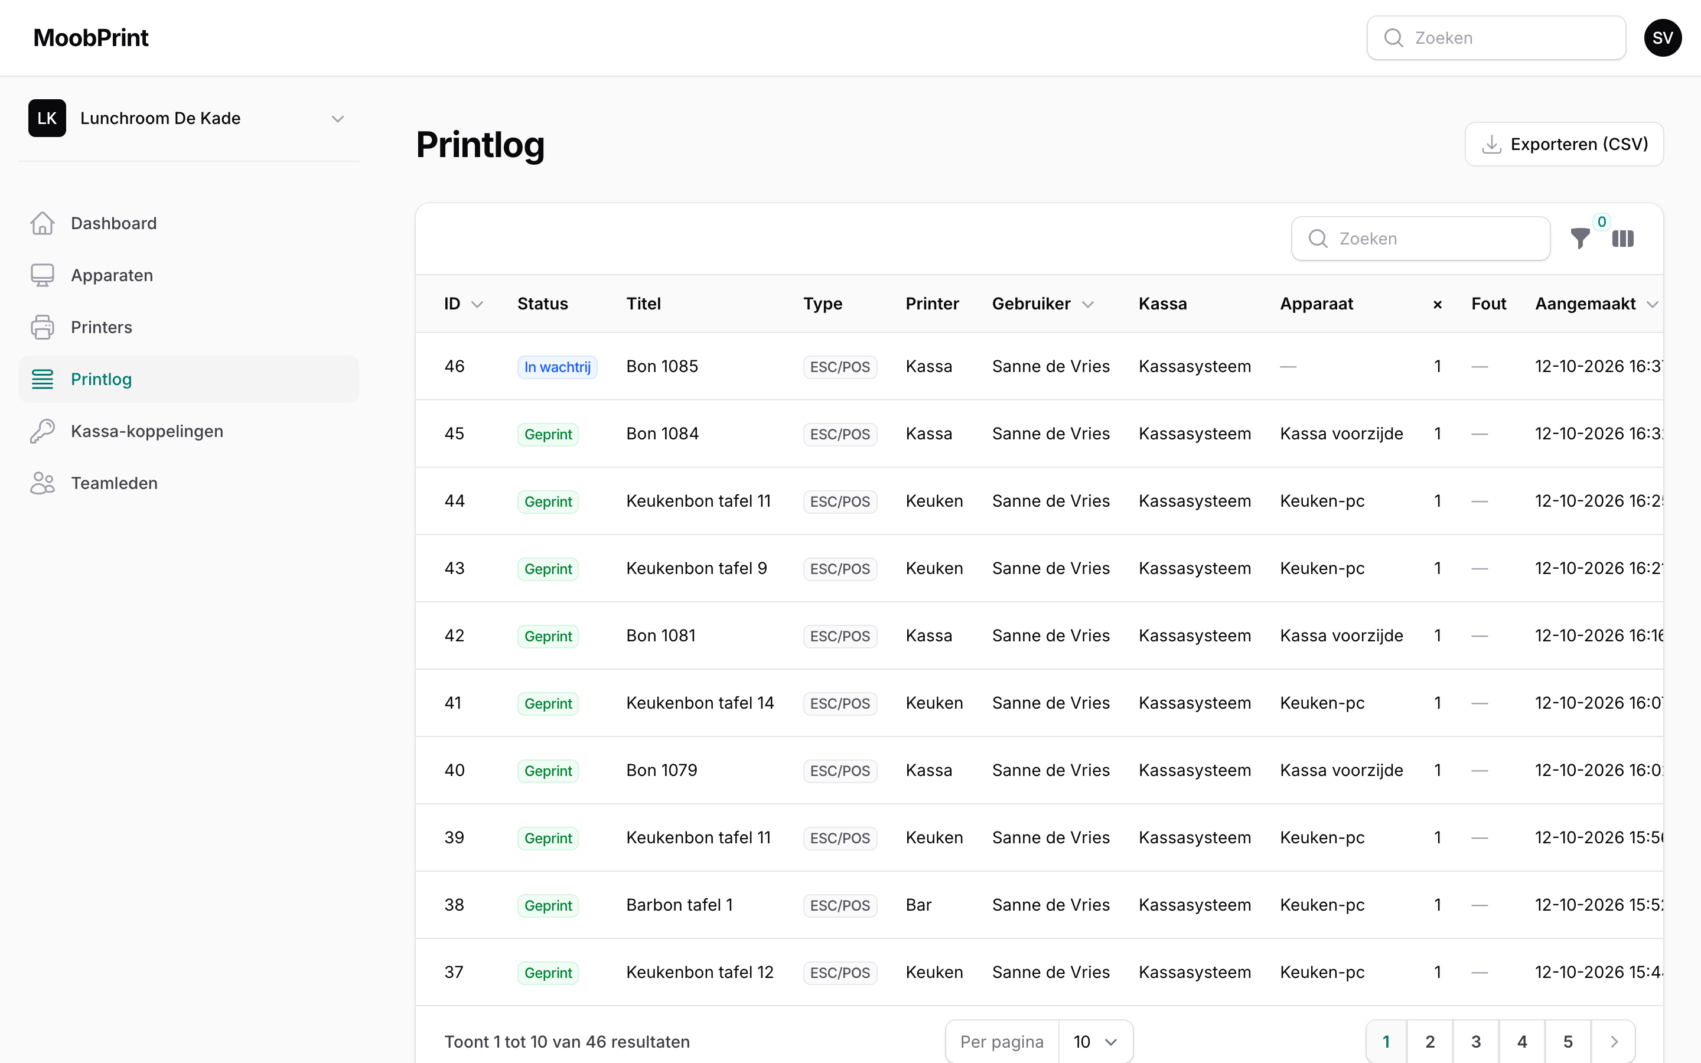Screen dimensions: 1701x1063
Task: Click the In wachtrij status badge
Action: [x=558, y=367]
